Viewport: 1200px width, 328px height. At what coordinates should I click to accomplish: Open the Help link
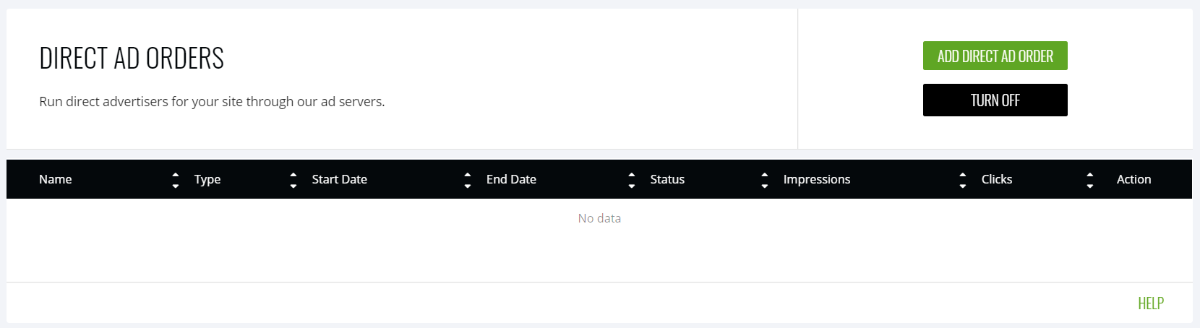coord(1150,303)
